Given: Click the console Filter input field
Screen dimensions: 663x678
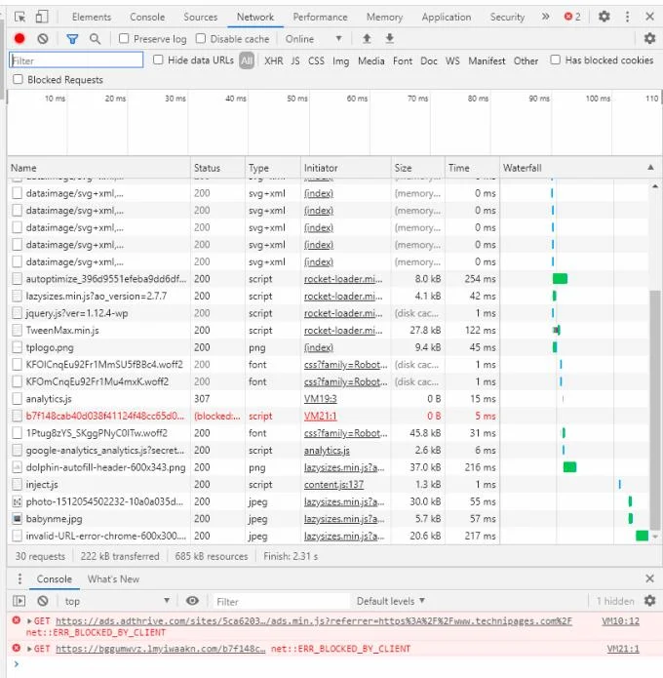Looking at the screenshot, I should [x=281, y=601].
